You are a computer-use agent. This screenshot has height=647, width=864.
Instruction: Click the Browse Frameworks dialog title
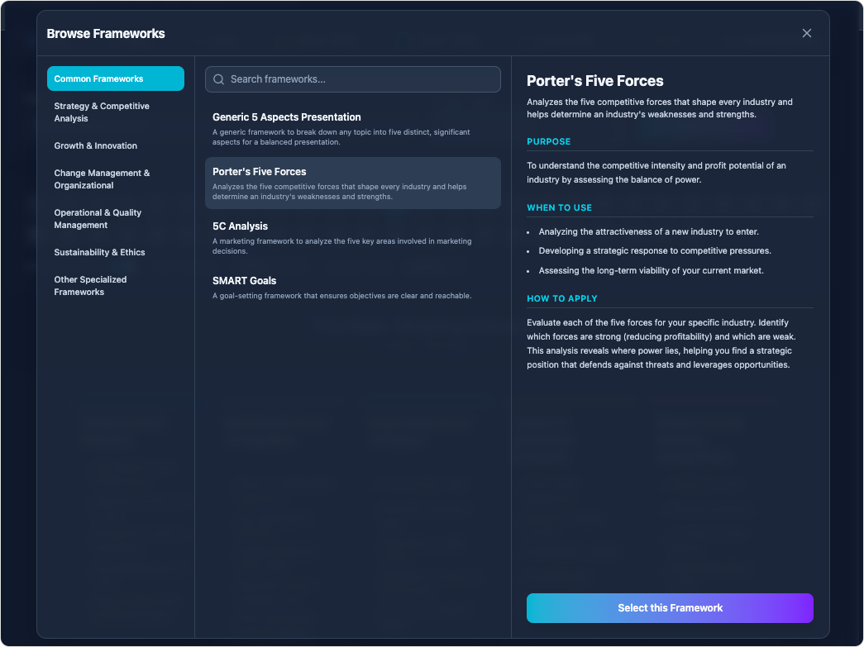click(x=106, y=34)
